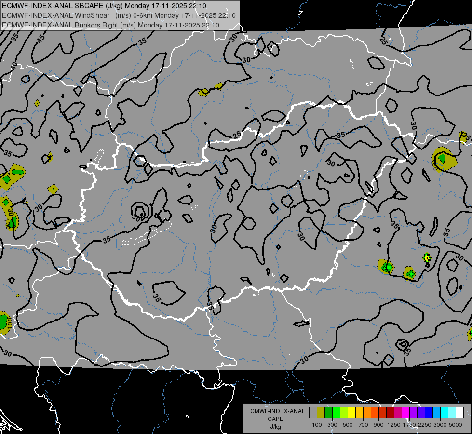Pick the amber legend swatch
Image resolution: width=472 pixels, height=434 pixels.
(359, 413)
